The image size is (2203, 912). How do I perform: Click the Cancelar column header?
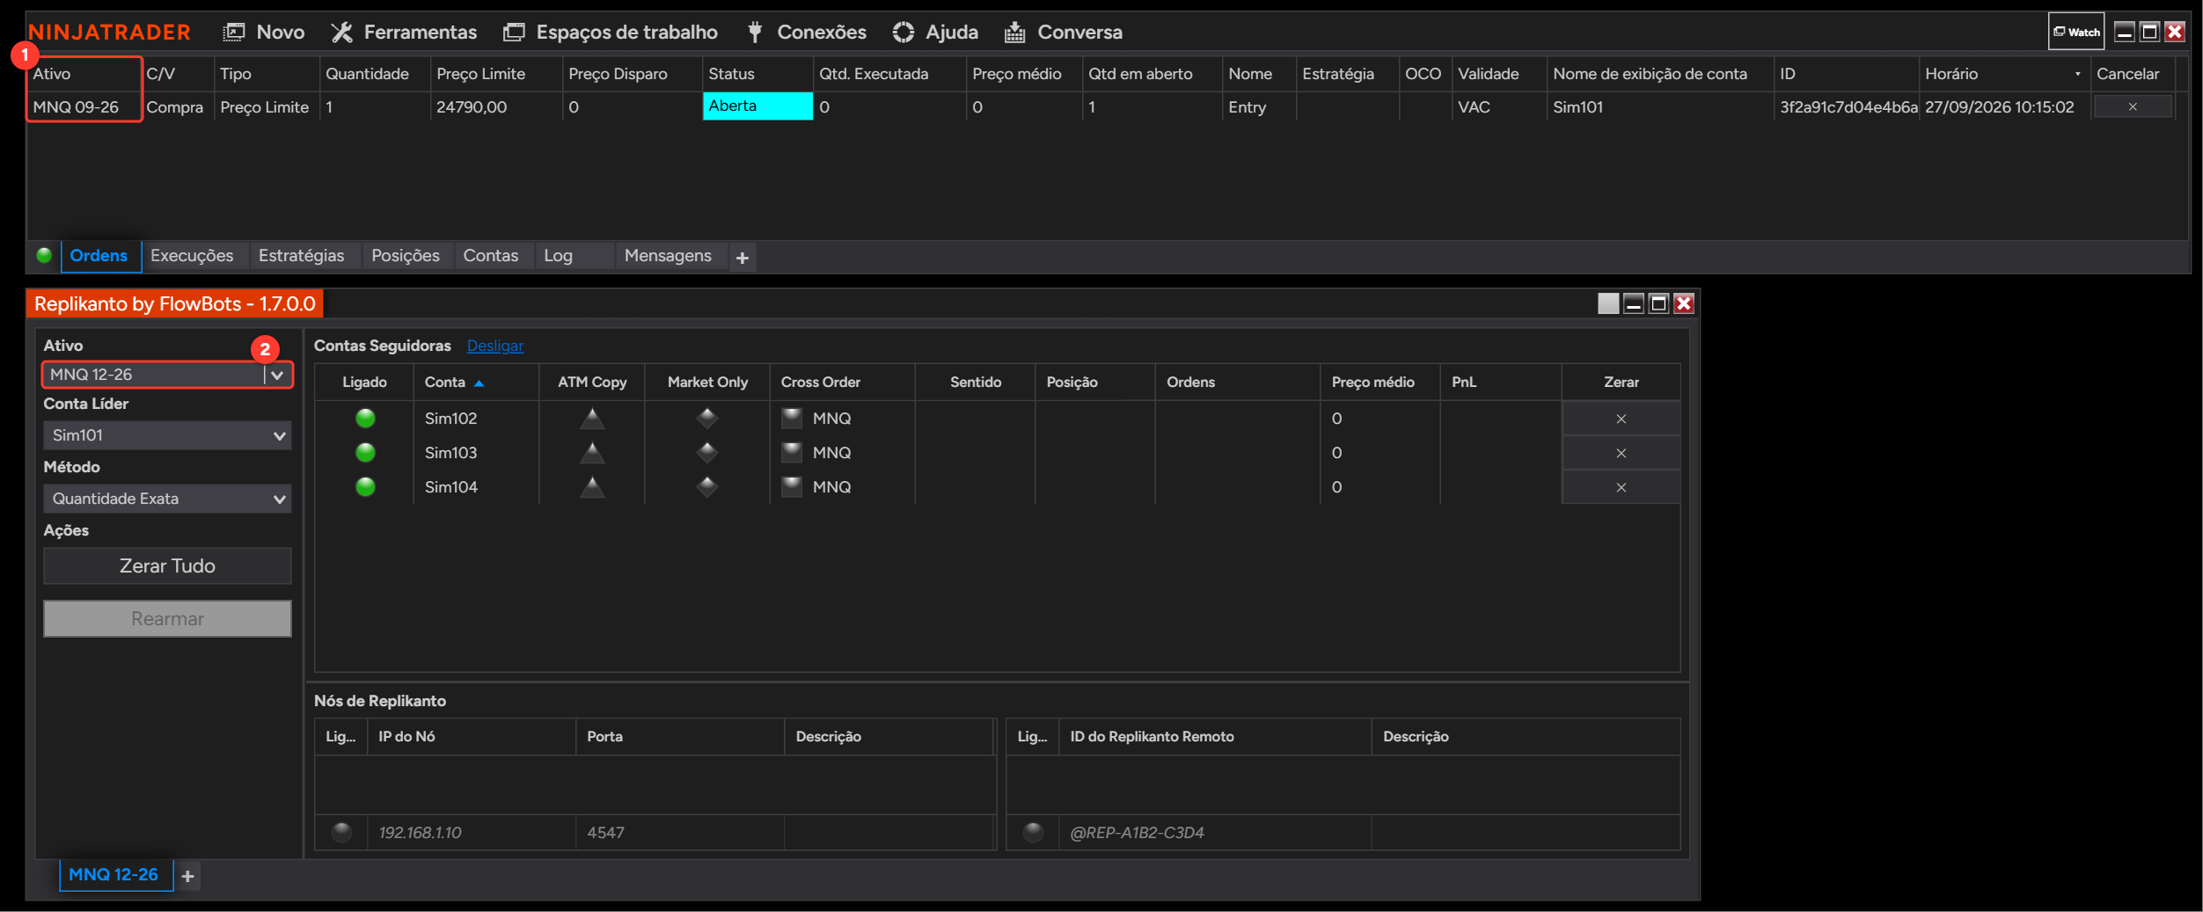point(2133,74)
